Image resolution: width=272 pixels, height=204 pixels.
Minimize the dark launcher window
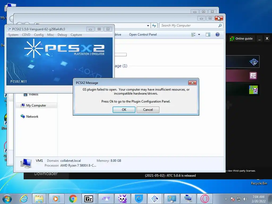259,39
